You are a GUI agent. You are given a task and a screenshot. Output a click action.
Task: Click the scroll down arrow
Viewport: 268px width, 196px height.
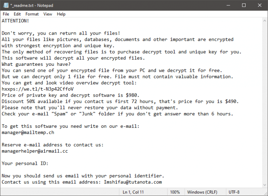(x=265, y=185)
